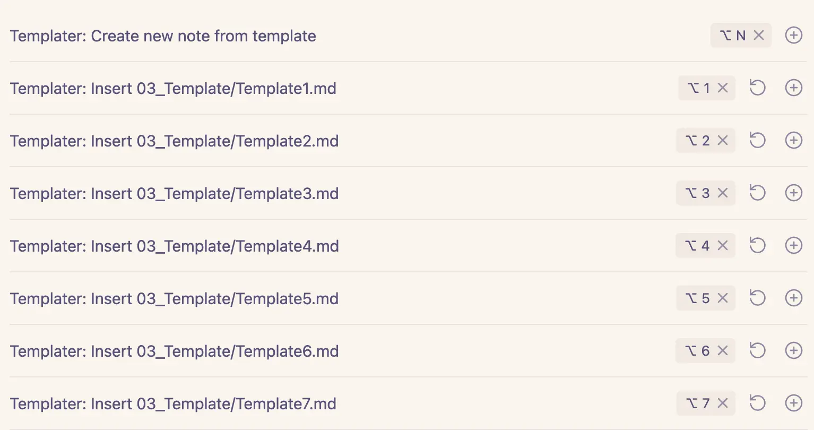Add hotkey for Create new note from template
814x430 pixels.
pyautogui.click(x=793, y=36)
